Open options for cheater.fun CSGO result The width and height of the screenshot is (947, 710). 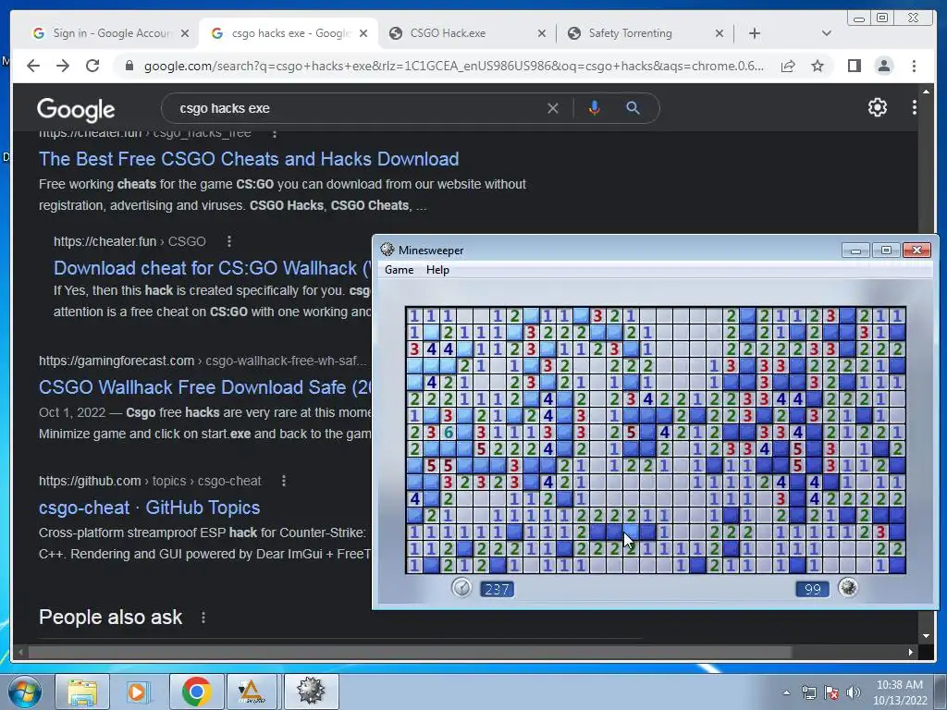pyautogui.click(x=229, y=241)
